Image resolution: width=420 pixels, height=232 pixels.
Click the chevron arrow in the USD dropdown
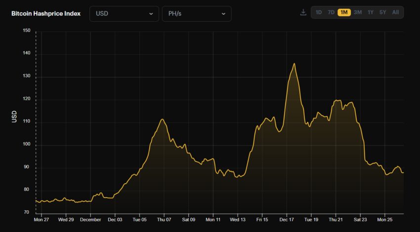(151, 14)
